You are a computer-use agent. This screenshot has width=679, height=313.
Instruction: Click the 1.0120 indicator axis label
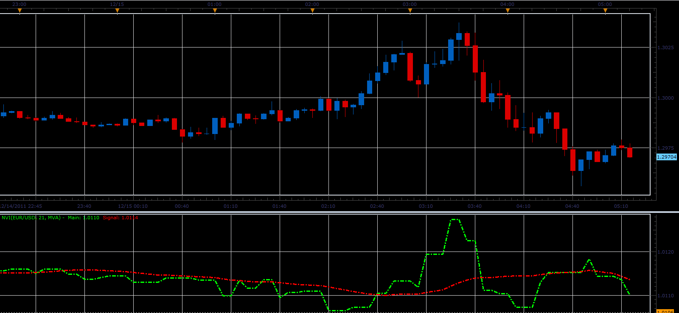pyautogui.click(x=665, y=252)
